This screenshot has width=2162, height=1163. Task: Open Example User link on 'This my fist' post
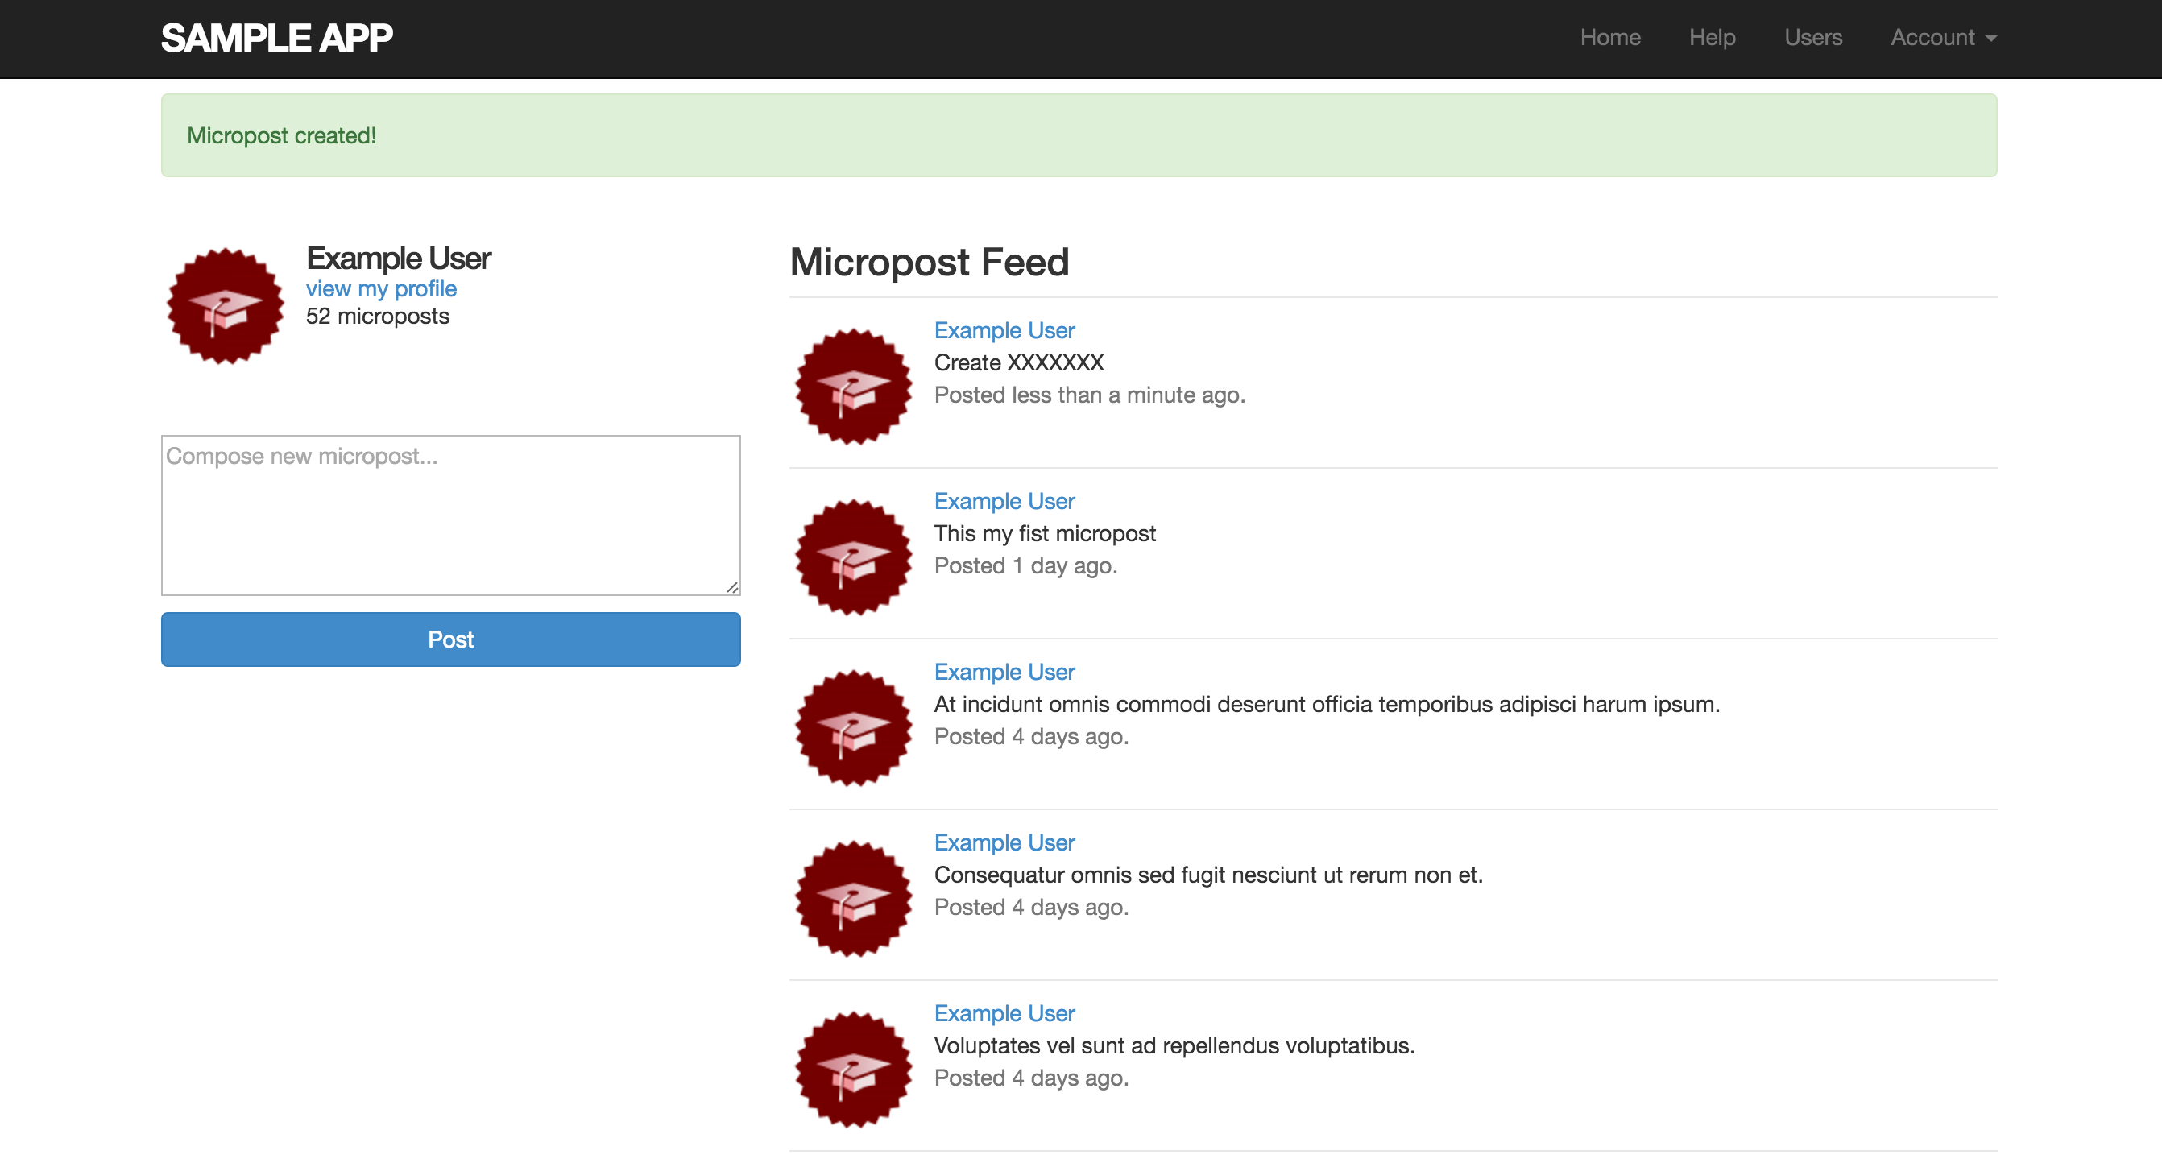click(1004, 501)
